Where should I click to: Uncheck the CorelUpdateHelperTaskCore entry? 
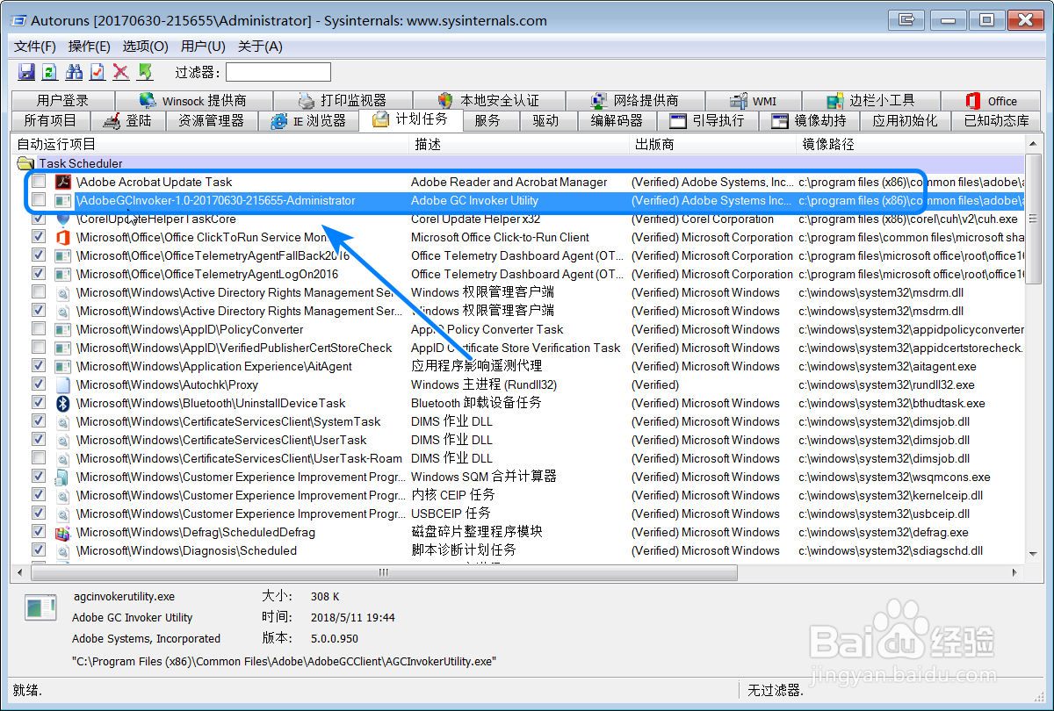click(x=39, y=219)
